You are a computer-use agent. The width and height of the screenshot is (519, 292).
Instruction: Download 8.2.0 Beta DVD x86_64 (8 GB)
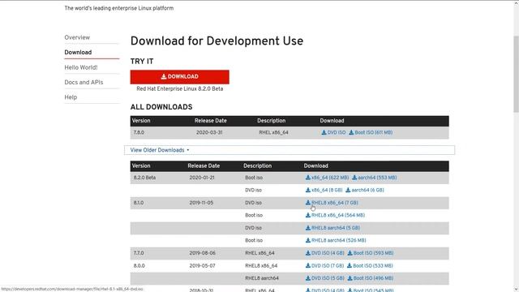tap(324, 190)
